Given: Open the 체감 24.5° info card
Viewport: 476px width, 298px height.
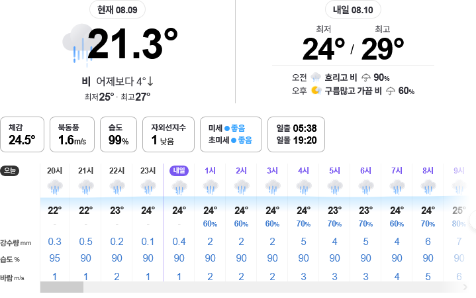Looking at the screenshot, I should 22,134.
